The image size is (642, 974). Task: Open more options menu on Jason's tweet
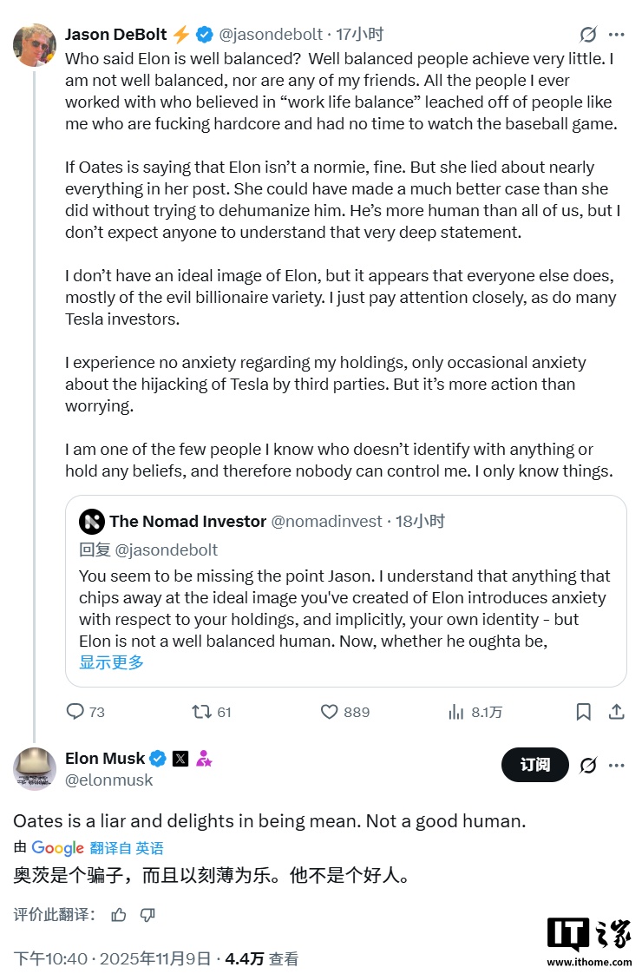coord(617,35)
